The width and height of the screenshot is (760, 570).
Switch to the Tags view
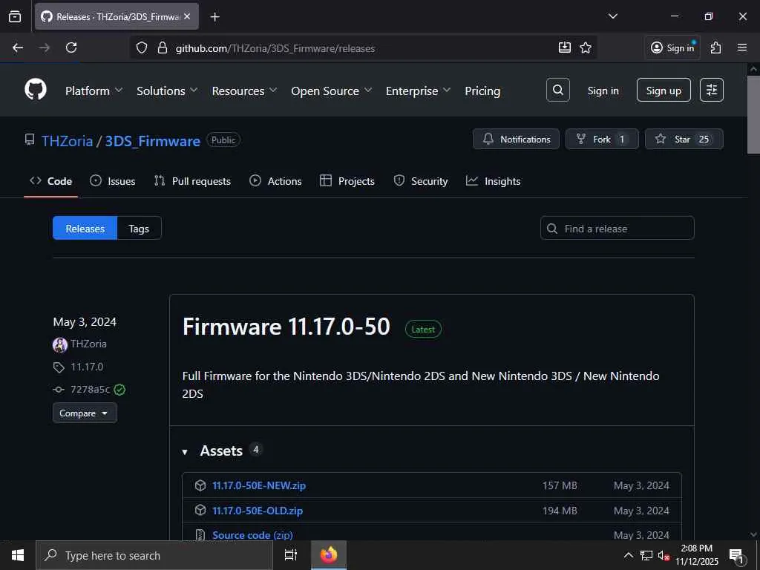pyautogui.click(x=139, y=229)
